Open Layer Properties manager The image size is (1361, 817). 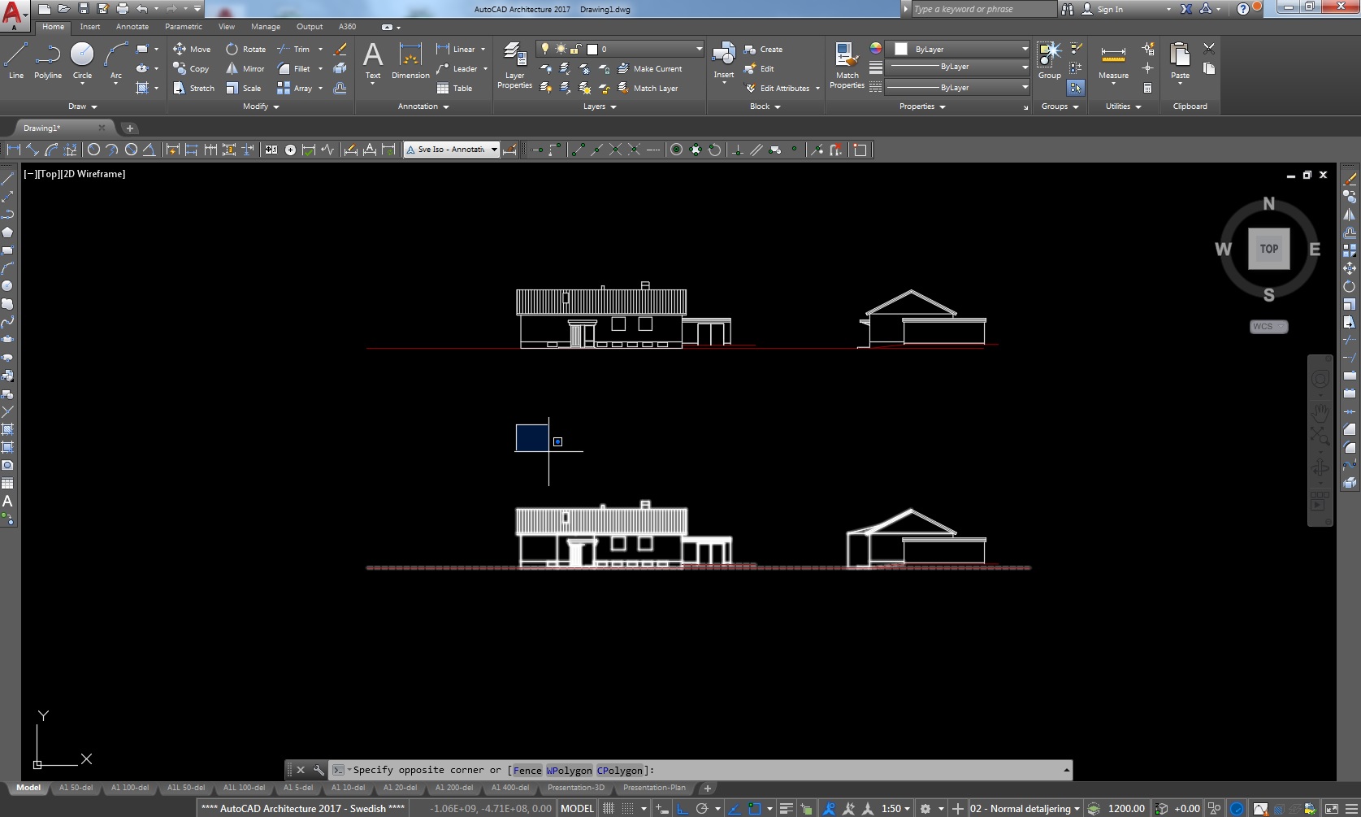click(x=514, y=65)
